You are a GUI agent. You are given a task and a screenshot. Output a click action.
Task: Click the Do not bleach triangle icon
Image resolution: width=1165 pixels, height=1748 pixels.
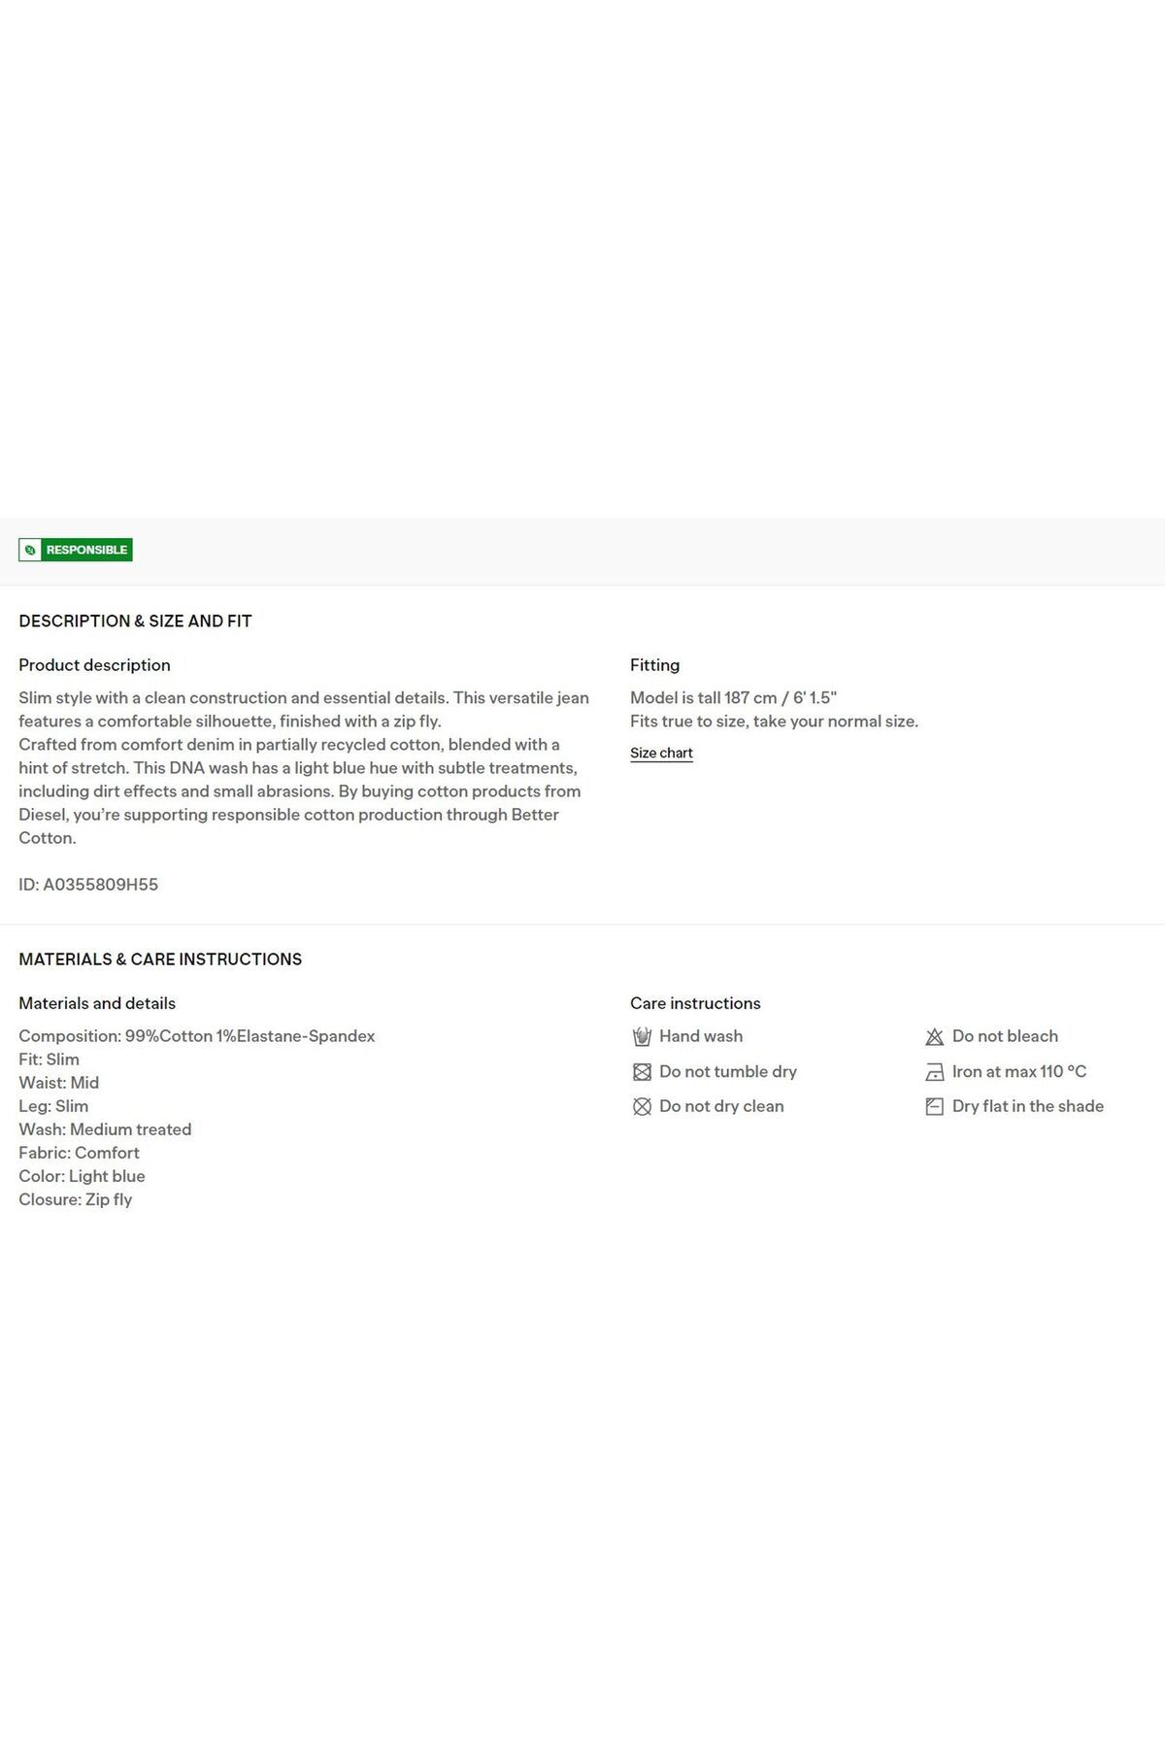click(935, 1037)
